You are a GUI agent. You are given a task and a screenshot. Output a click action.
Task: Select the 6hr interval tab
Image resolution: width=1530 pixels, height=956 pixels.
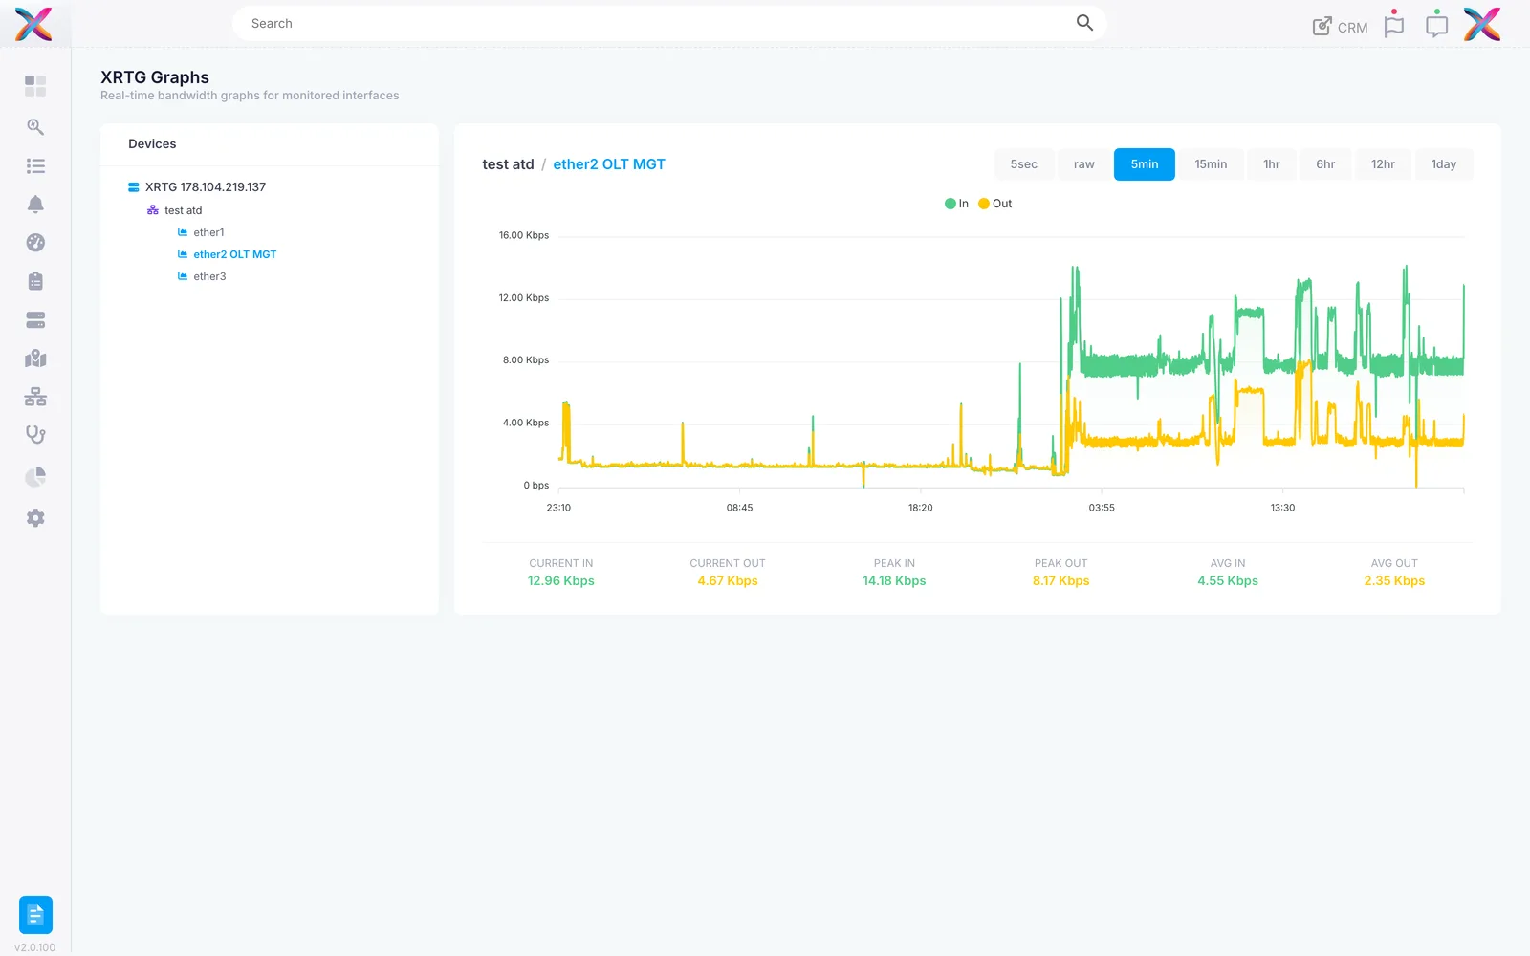tap(1325, 164)
